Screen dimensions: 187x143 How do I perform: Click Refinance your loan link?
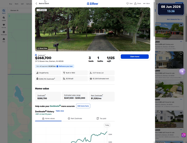point(66,66)
